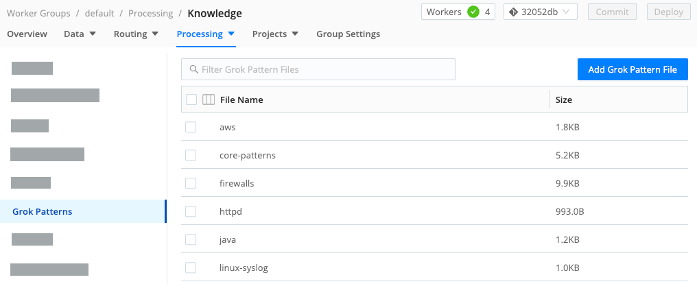Select the firewalls row checkbox
Image resolution: width=697 pixels, height=284 pixels.
click(191, 184)
